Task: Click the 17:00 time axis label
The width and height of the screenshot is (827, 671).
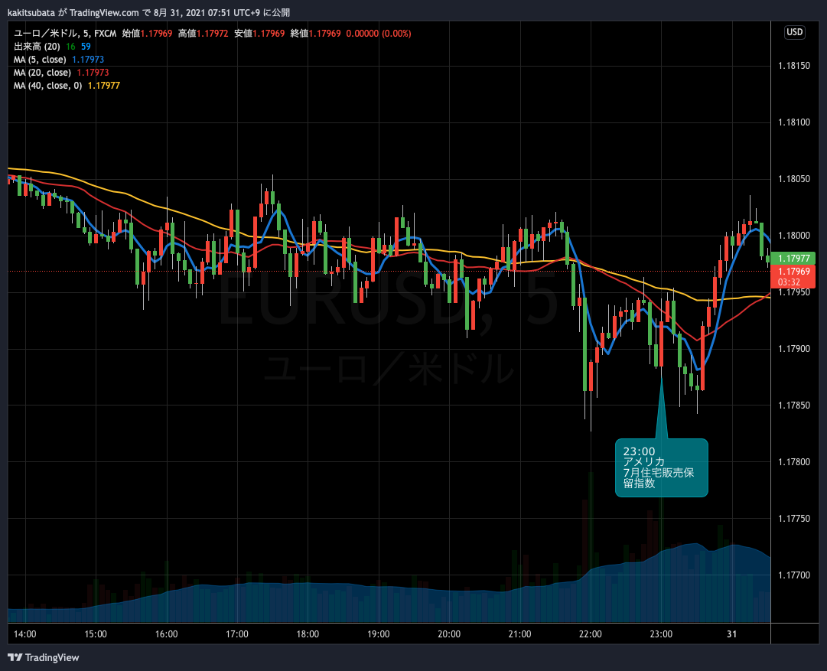Action: click(237, 634)
